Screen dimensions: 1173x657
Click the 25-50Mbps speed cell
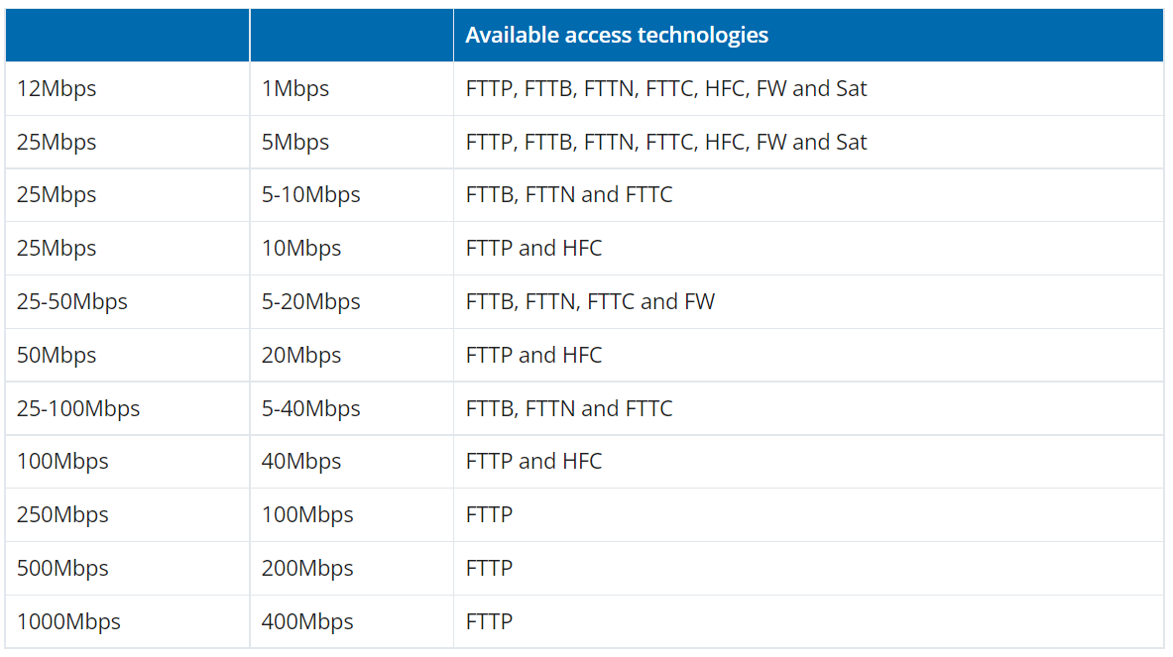pyautogui.click(x=72, y=301)
